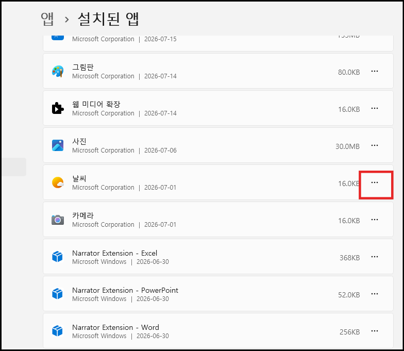The width and height of the screenshot is (404, 351).
Task: Select Narrator Extension - PowerPoint name
Action: 125,290
